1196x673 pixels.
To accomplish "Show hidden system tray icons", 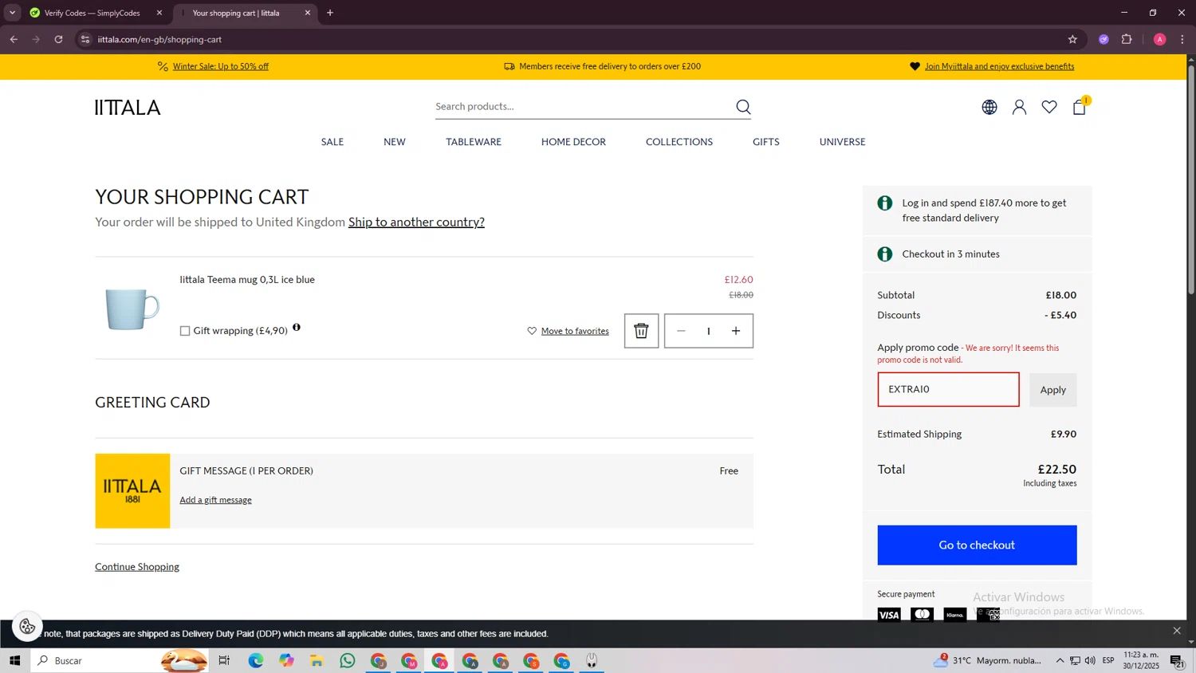I will [x=1060, y=661].
